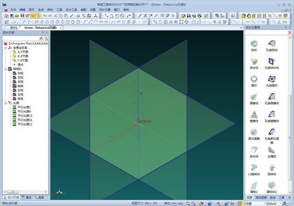Collapse the 照相机 tree node
This screenshot has width=294, height=206.
(5, 69)
